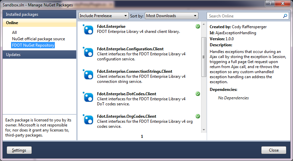Click the Fdot.Enterprise.DotCodes.Client package icon
Screen dimensions: 293x161
tap(88, 97)
